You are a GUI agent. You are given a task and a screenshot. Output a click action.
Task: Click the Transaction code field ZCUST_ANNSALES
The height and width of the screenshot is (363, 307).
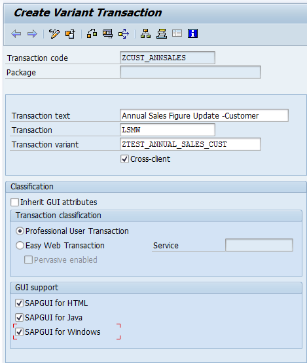[x=168, y=58]
